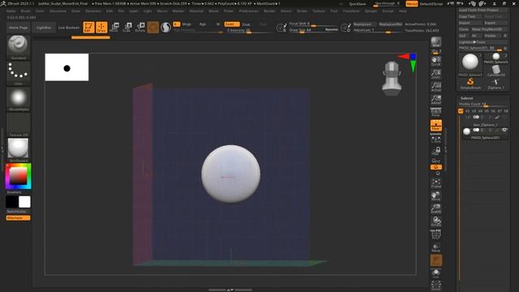Screen dimensions: 519x292
Task: Click the focal shift brush circle icon
Action: click(281, 28)
